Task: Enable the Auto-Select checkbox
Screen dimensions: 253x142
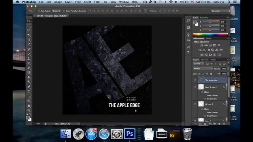Action: [x=39, y=11]
